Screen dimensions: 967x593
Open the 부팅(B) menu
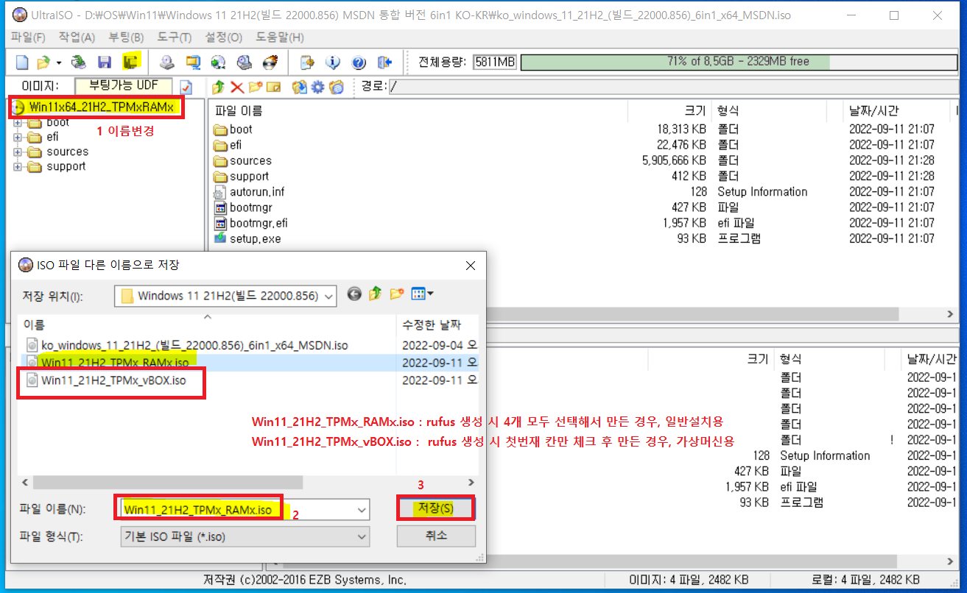click(x=126, y=38)
